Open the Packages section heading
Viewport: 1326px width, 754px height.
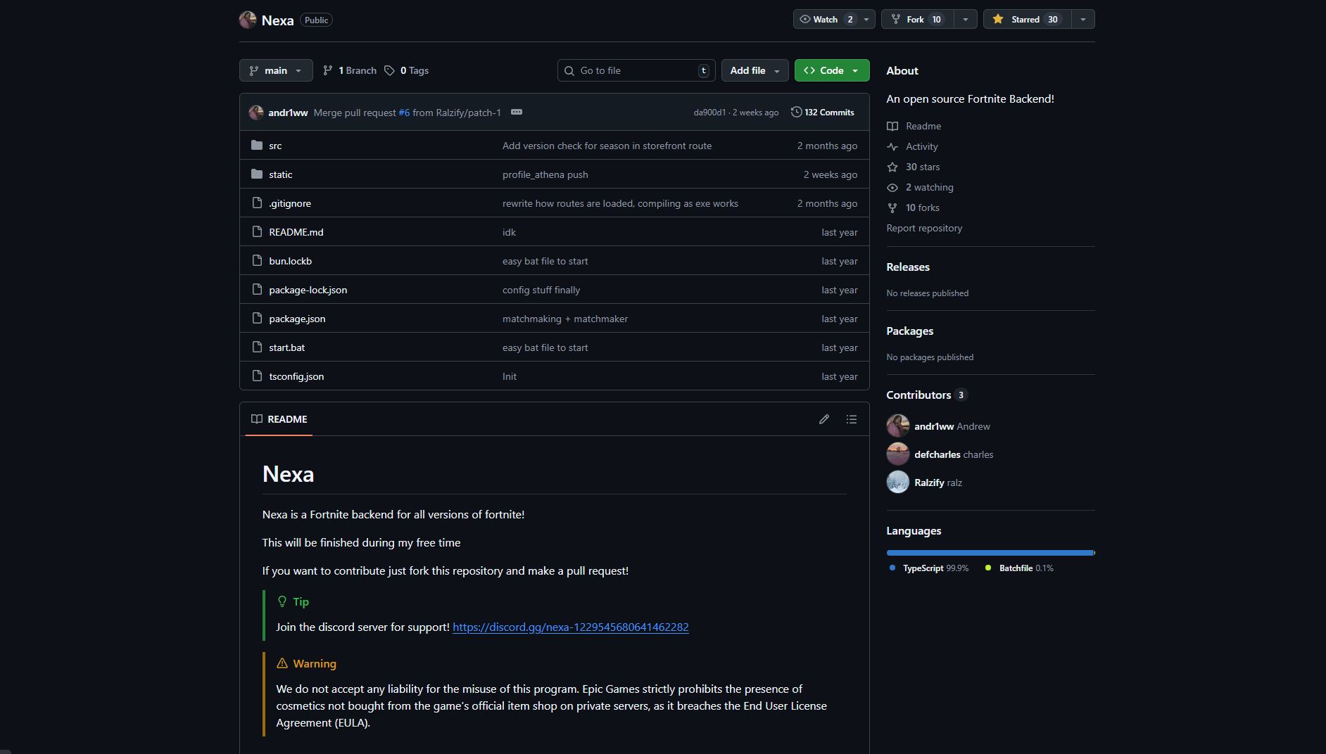910,331
